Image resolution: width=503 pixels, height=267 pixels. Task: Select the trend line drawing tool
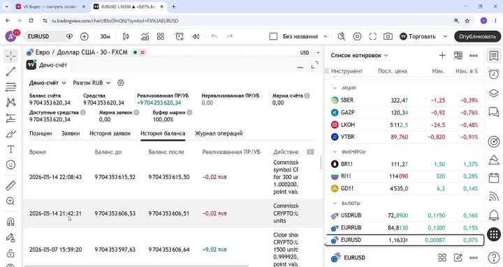[10, 71]
